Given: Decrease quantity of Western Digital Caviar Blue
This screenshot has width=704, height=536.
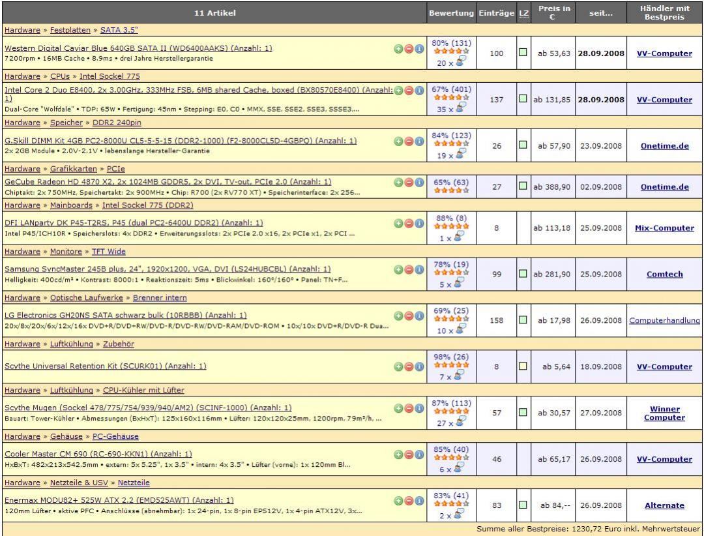Looking at the screenshot, I should click(x=409, y=49).
